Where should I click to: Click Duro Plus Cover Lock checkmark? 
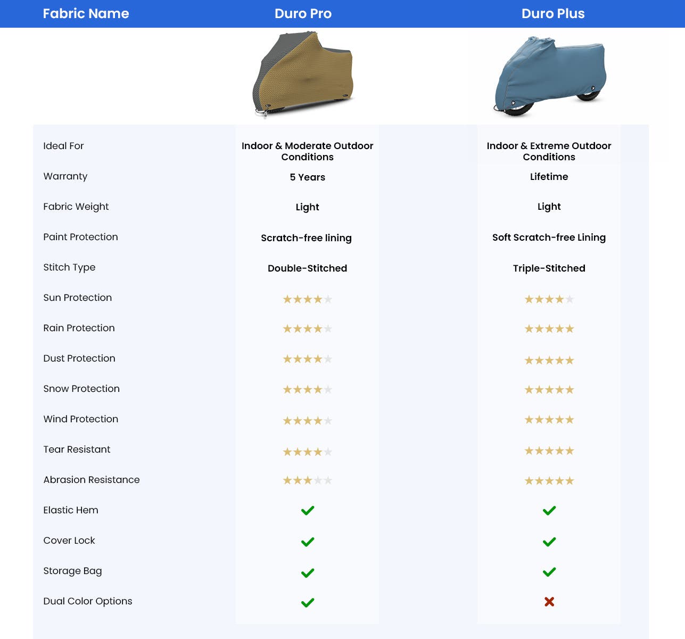pos(549,542)
